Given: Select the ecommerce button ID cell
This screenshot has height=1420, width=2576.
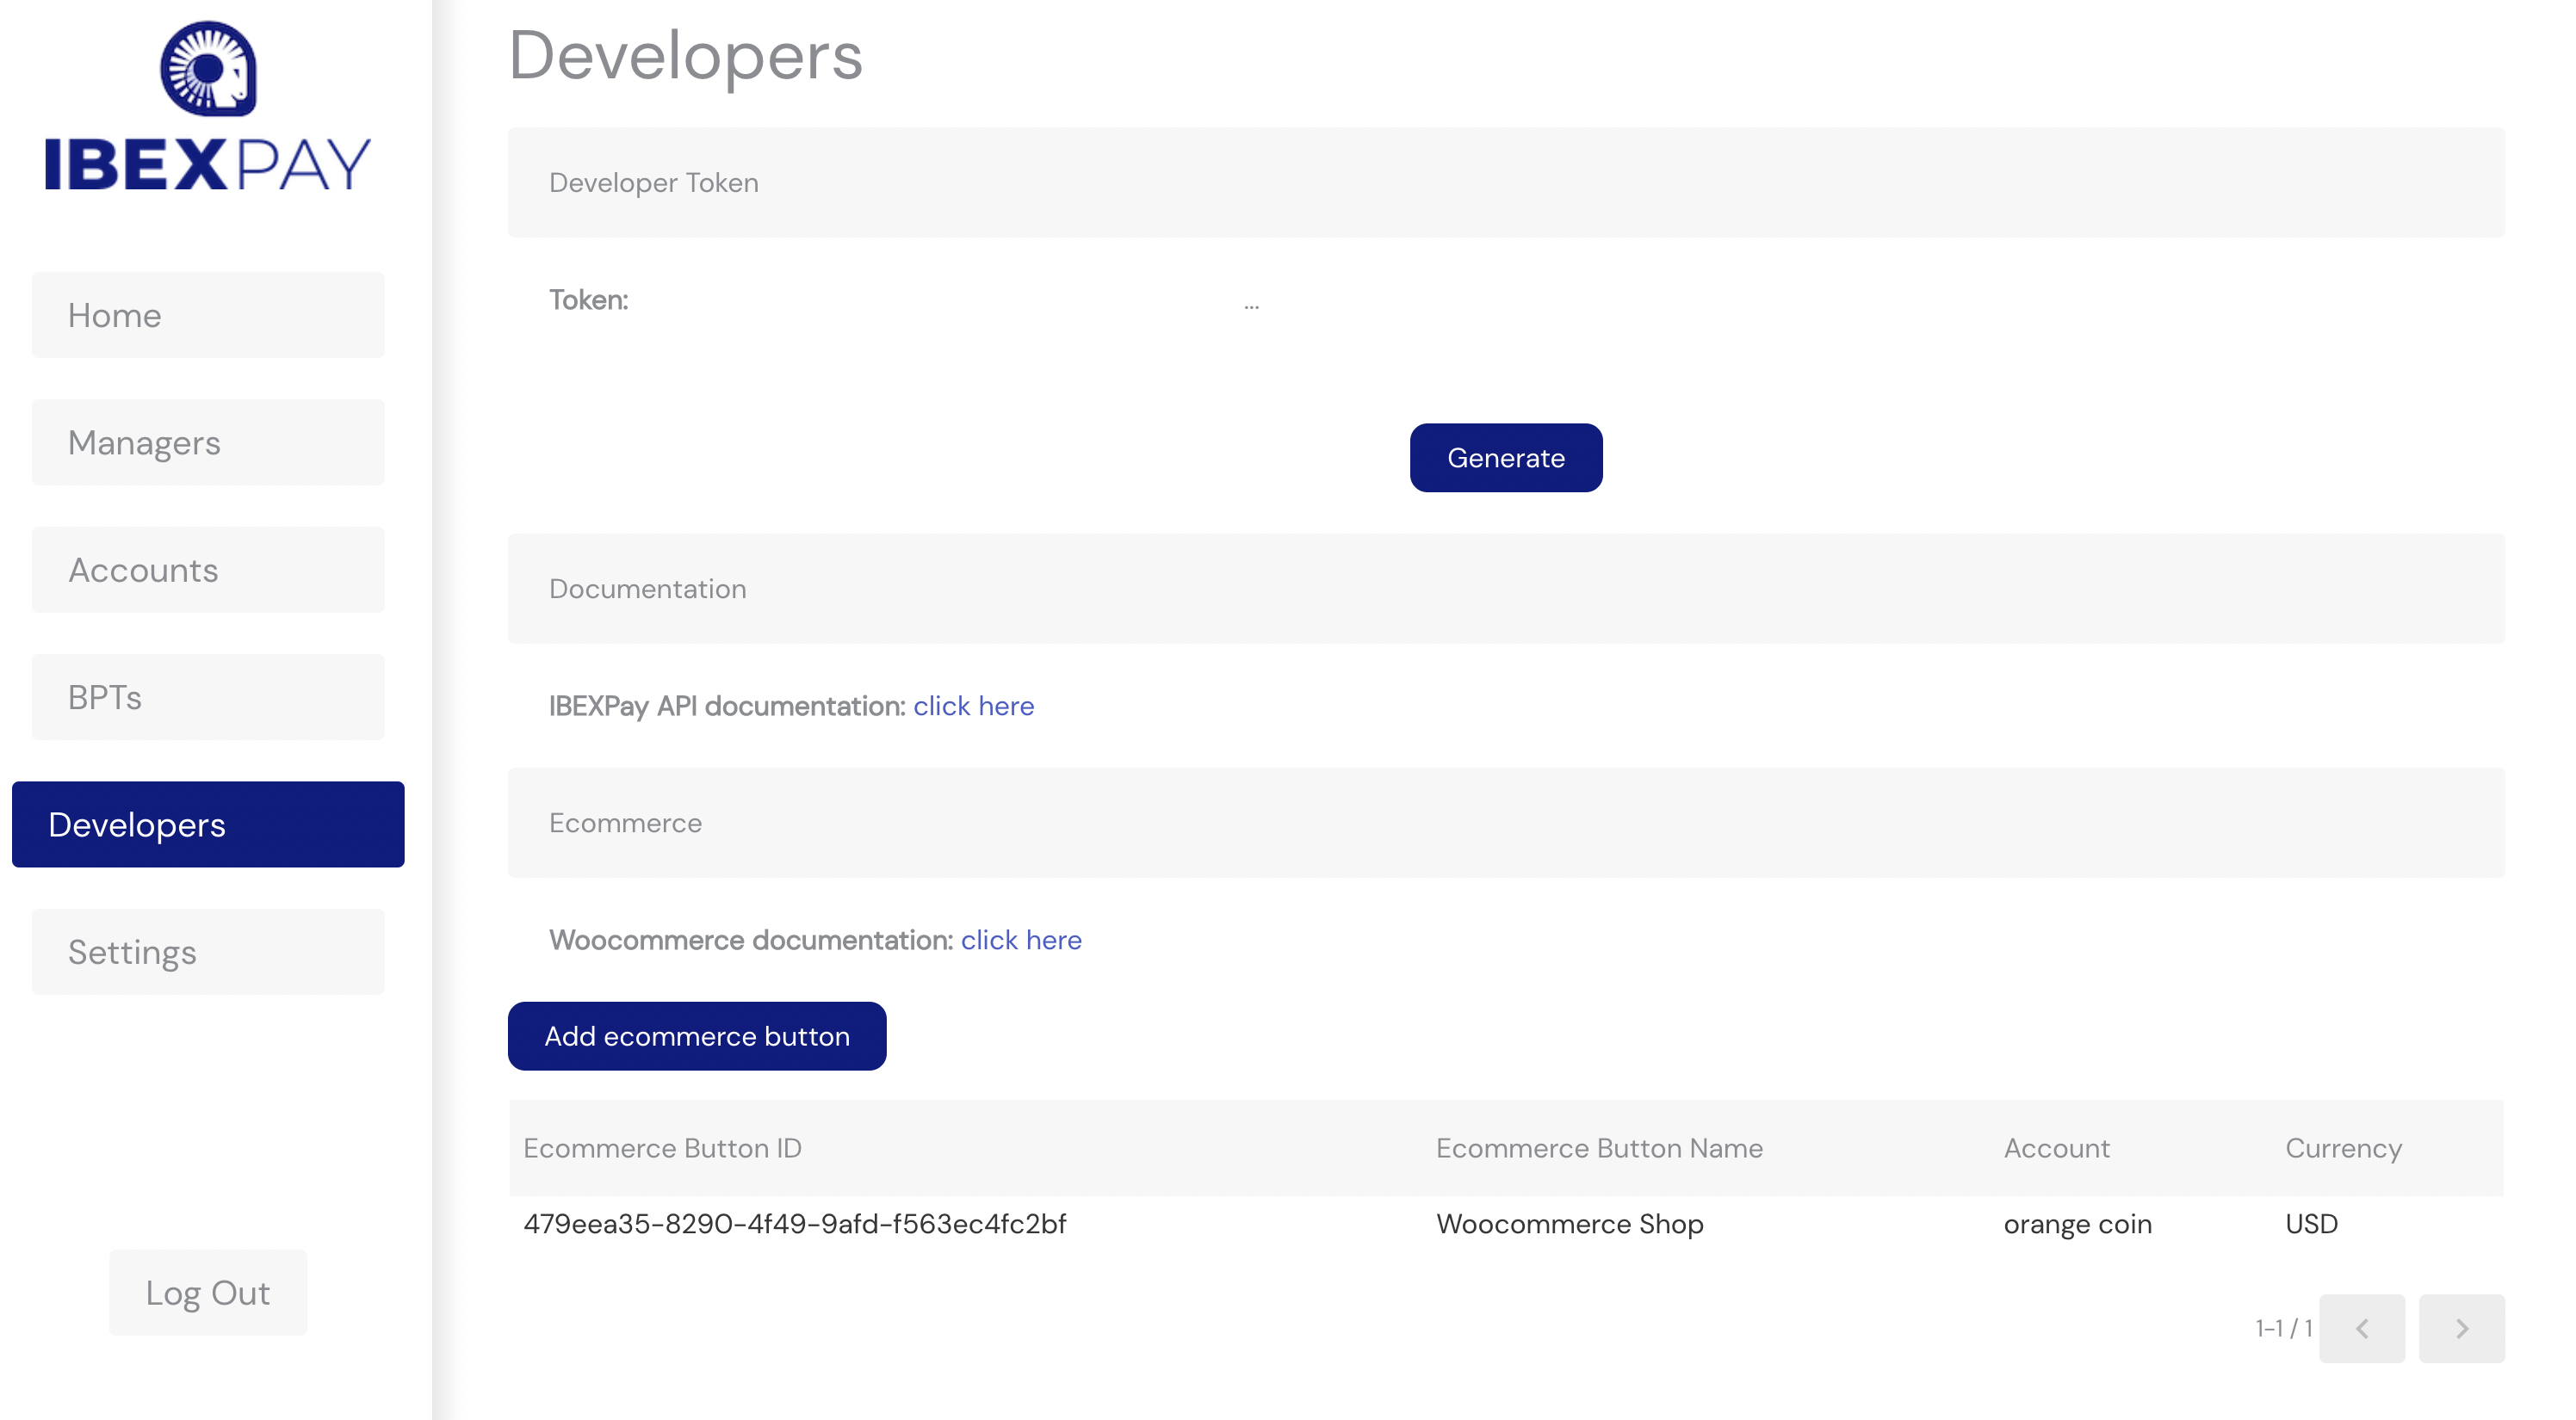Looking at the screenshot, I should pyautogui.click(x=795, y=1223).
